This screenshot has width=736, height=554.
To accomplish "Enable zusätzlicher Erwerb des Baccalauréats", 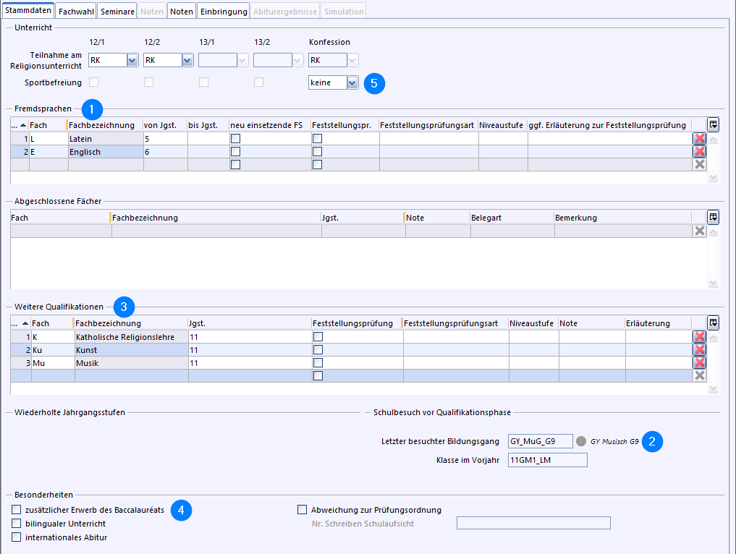I will click(17, 509).
